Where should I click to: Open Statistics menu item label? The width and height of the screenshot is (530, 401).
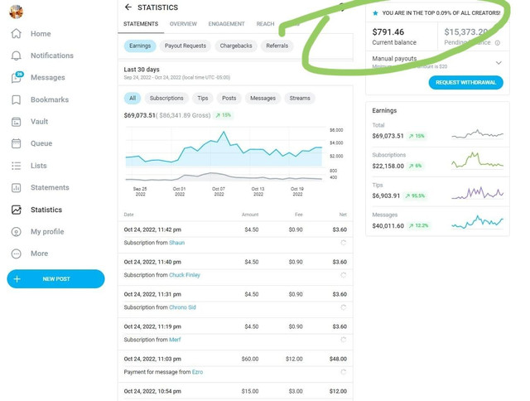click(46, 210)
